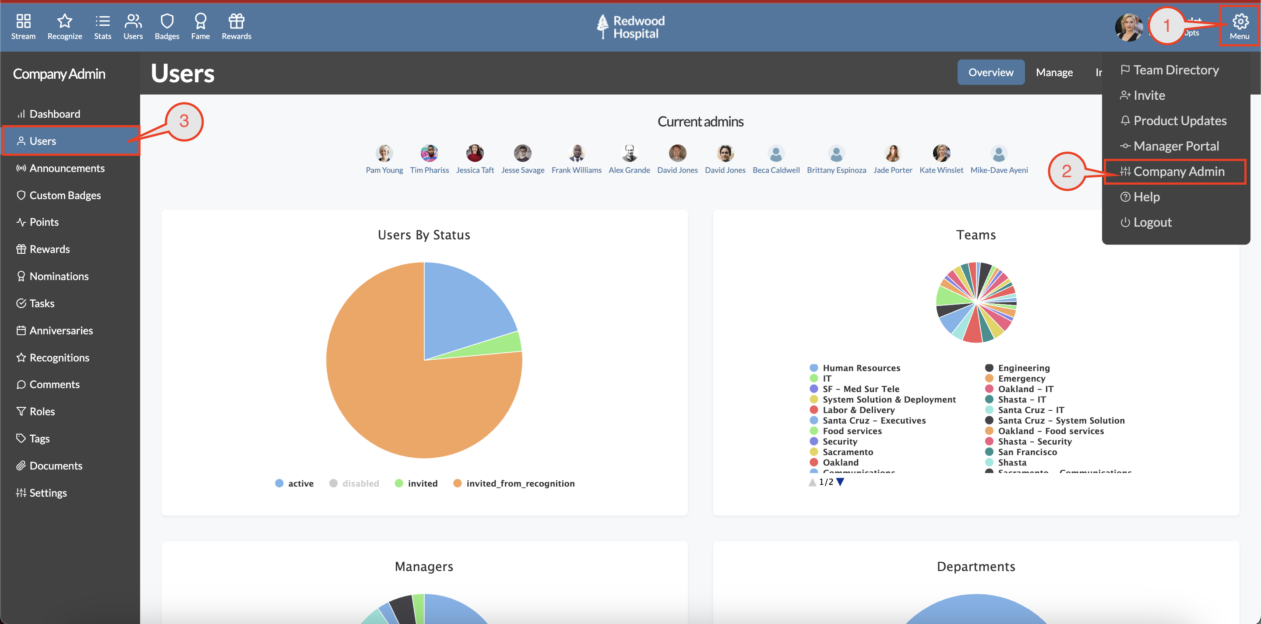Open admin Frank Williams's profile

(577, 160)
